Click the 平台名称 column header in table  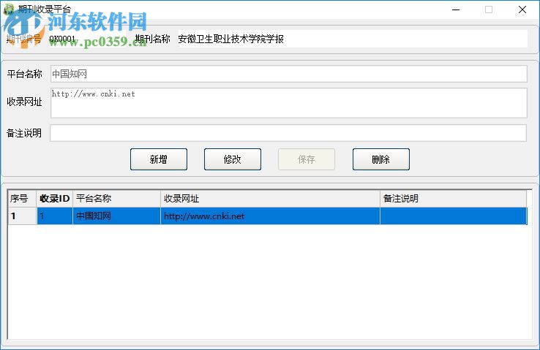coord(116,198)
